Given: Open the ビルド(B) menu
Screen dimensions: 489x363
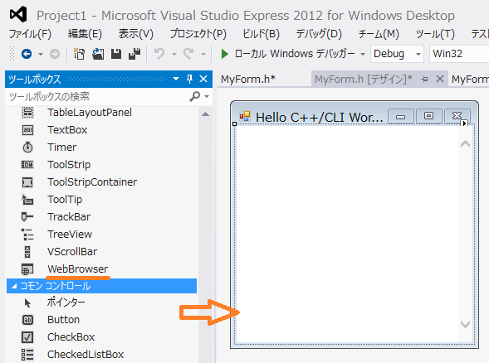Looking at the screenshot, I should pos(262,34).
